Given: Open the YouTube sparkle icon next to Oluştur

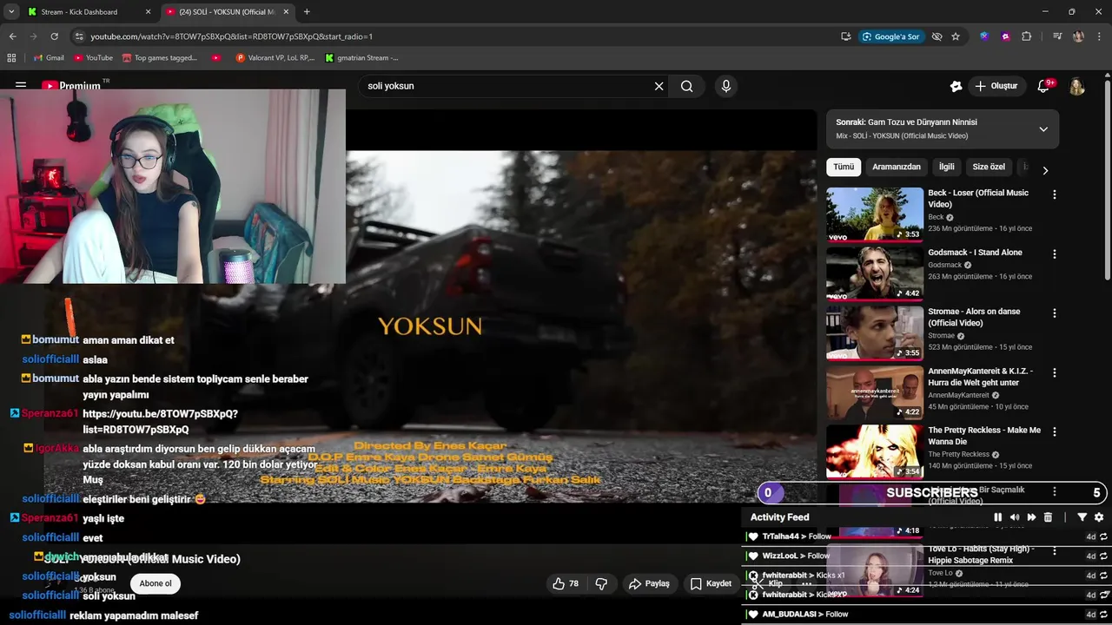Looking at the screenshot, I should (956, 86).
